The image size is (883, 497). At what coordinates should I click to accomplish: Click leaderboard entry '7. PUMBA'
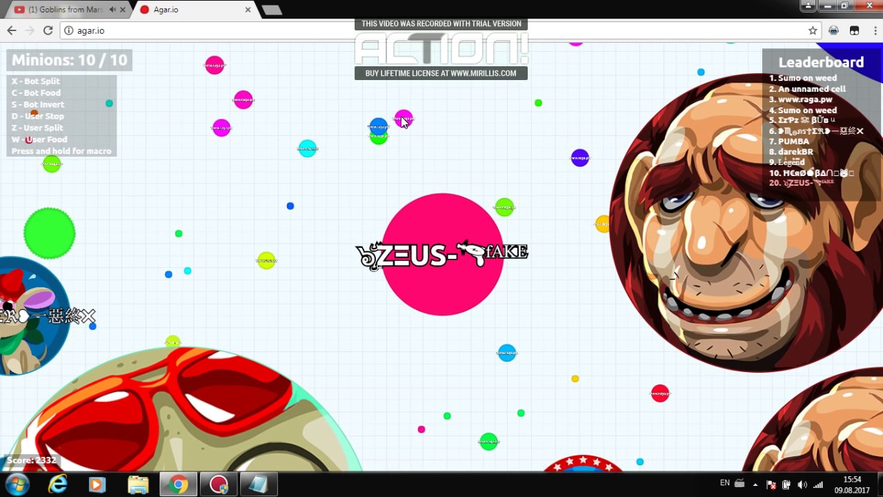[x=789, y=142]
